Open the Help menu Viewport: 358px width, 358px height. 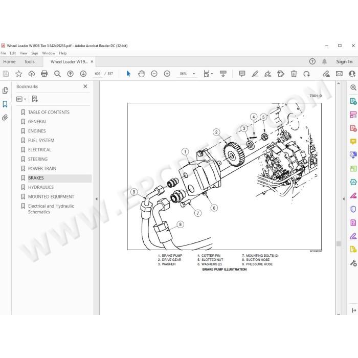[63, 53]
